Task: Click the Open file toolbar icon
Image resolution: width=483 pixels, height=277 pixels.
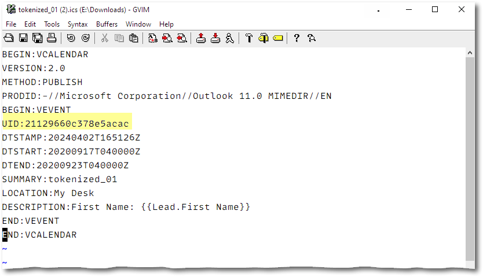Action: tap(9, 38)
